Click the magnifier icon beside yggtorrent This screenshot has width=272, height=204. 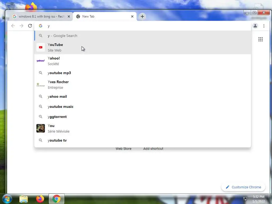[41, 116]
